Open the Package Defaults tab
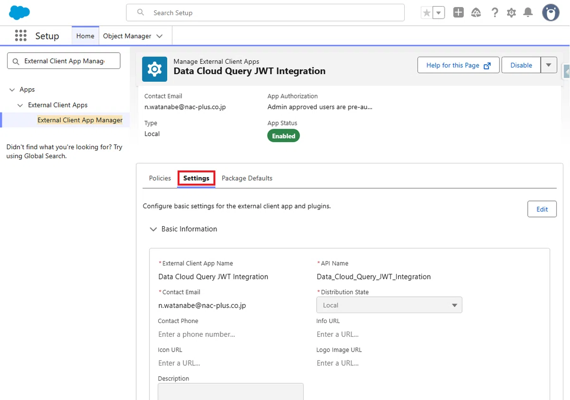 (x=247, y=178)
